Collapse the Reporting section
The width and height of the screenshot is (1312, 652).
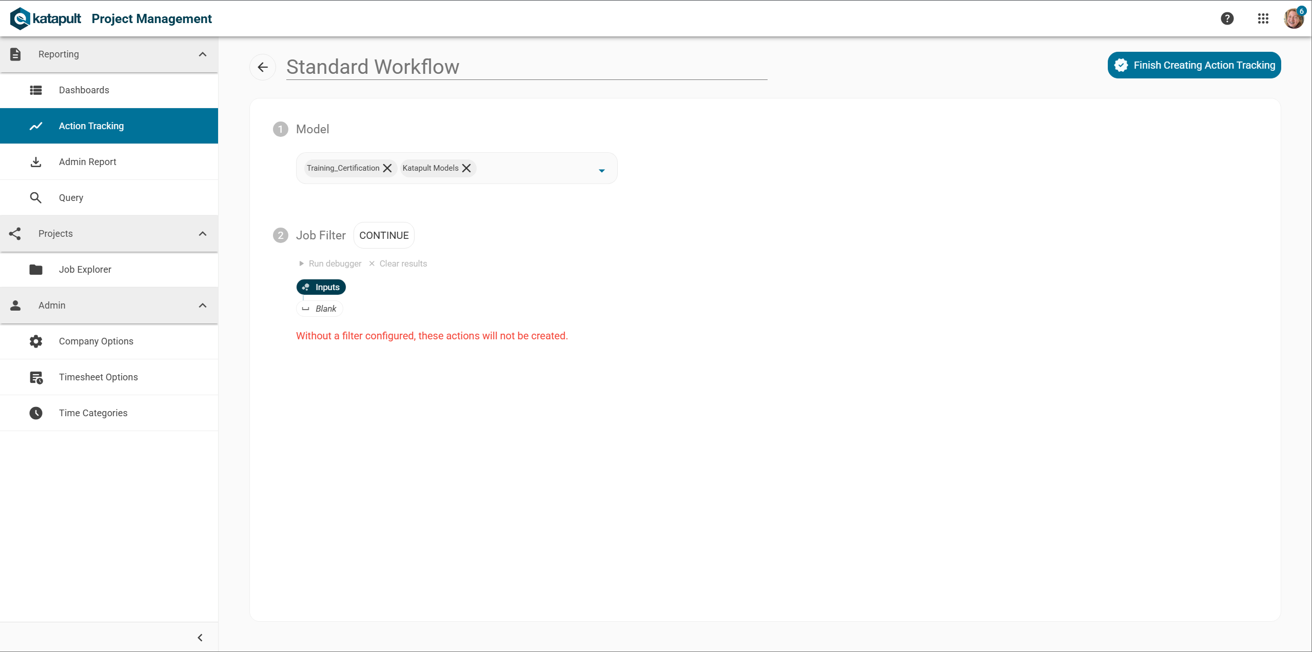click(202, 54)
